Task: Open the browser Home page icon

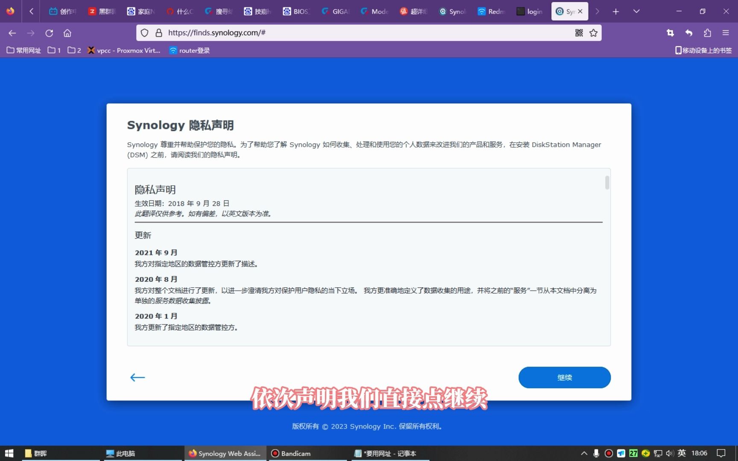Action: tap(67, 33)
